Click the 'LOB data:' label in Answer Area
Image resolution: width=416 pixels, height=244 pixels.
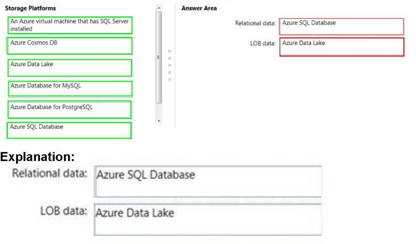(x=263, y=44)
